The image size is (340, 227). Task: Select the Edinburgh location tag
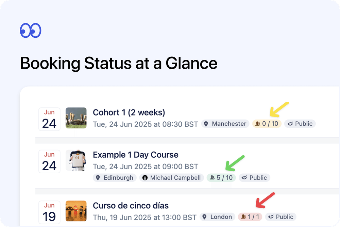[x=115, y=177]
